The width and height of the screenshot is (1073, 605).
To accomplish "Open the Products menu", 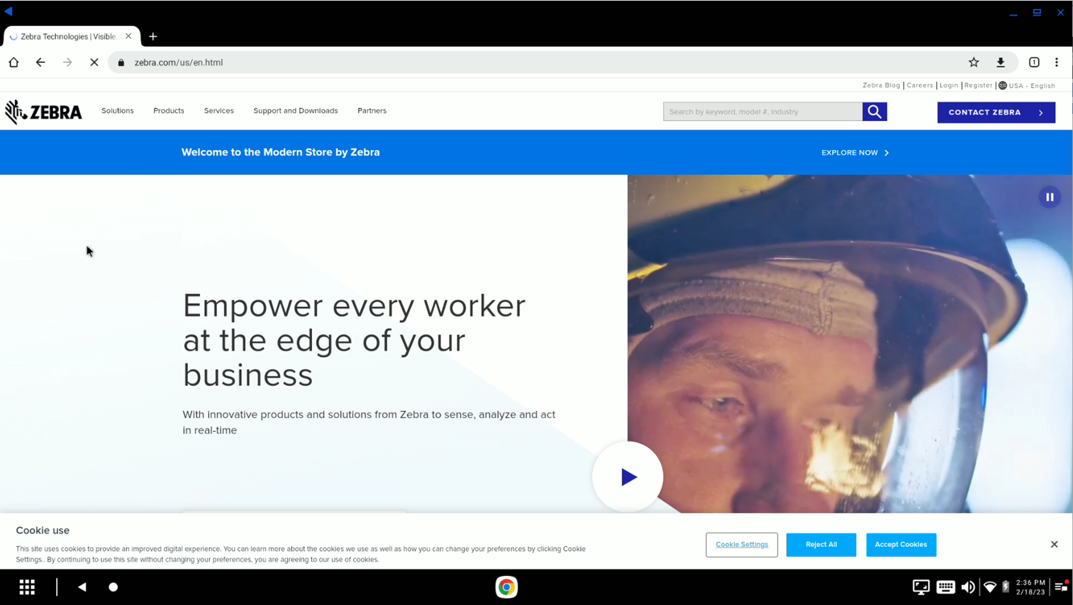I will [168, 111].
